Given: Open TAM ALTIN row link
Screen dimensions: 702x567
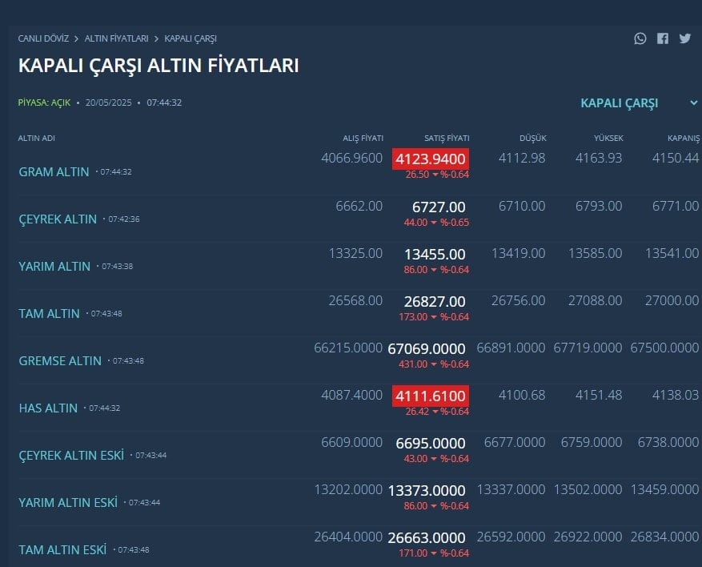Looking at the screenshot, I should 50,313.
